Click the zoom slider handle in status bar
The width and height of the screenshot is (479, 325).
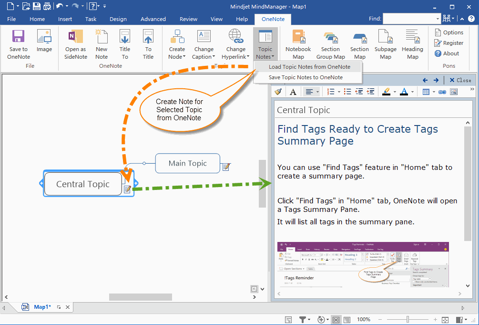408,320
